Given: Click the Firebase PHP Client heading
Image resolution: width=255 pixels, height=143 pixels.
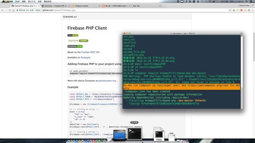Looking at the screenshot, I should 87,28.
